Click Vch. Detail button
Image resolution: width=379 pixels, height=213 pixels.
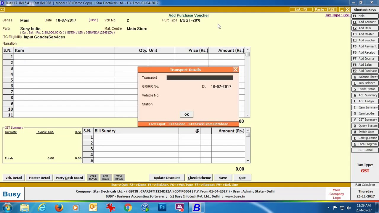tap(14, 178)
